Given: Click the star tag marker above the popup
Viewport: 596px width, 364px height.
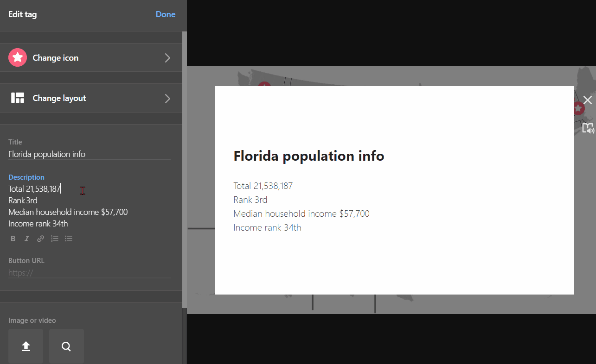Looking at the screenshot, I should pyautogui.click(x=264, y=84).
